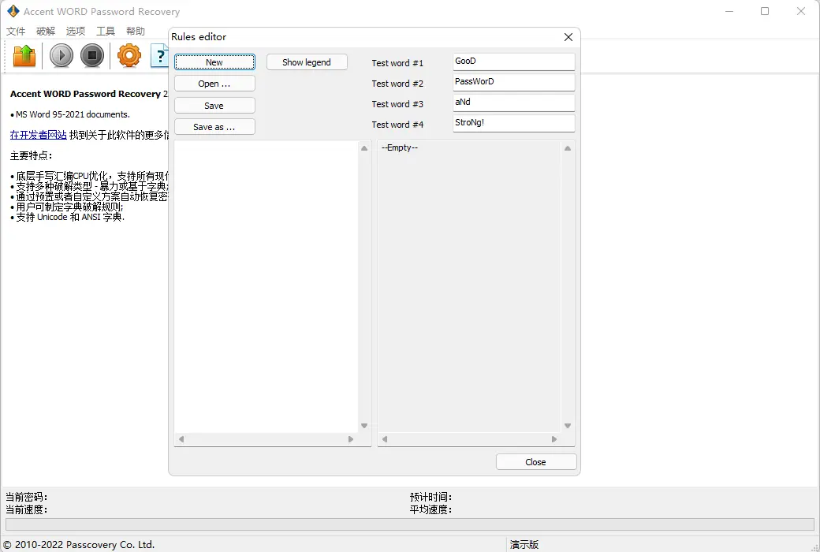Focus the Test word #2 field
The height and width of the screenshot is (552, 820).
click(x=513, y=82)
